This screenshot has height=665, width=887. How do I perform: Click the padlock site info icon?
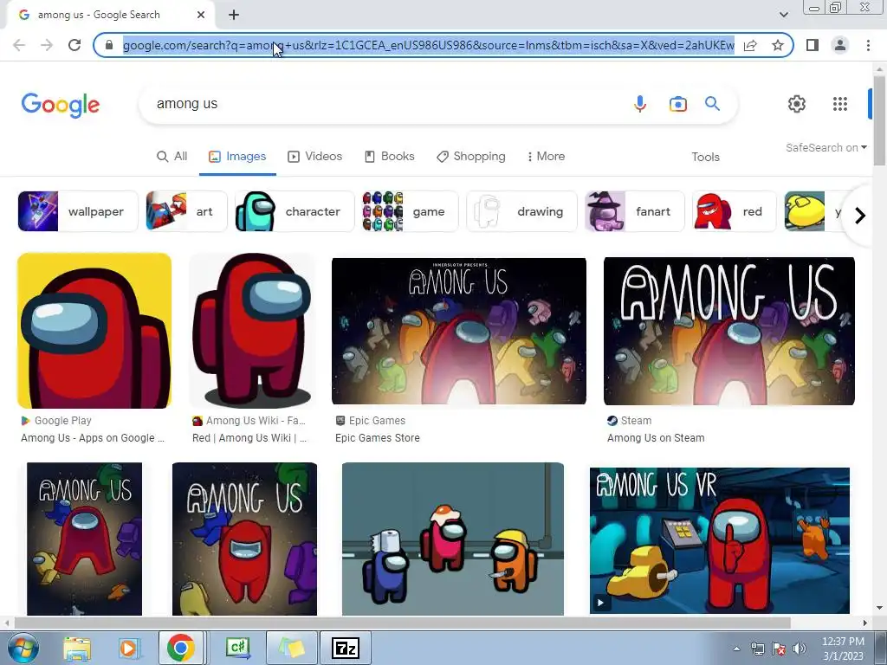click(109, 45)
